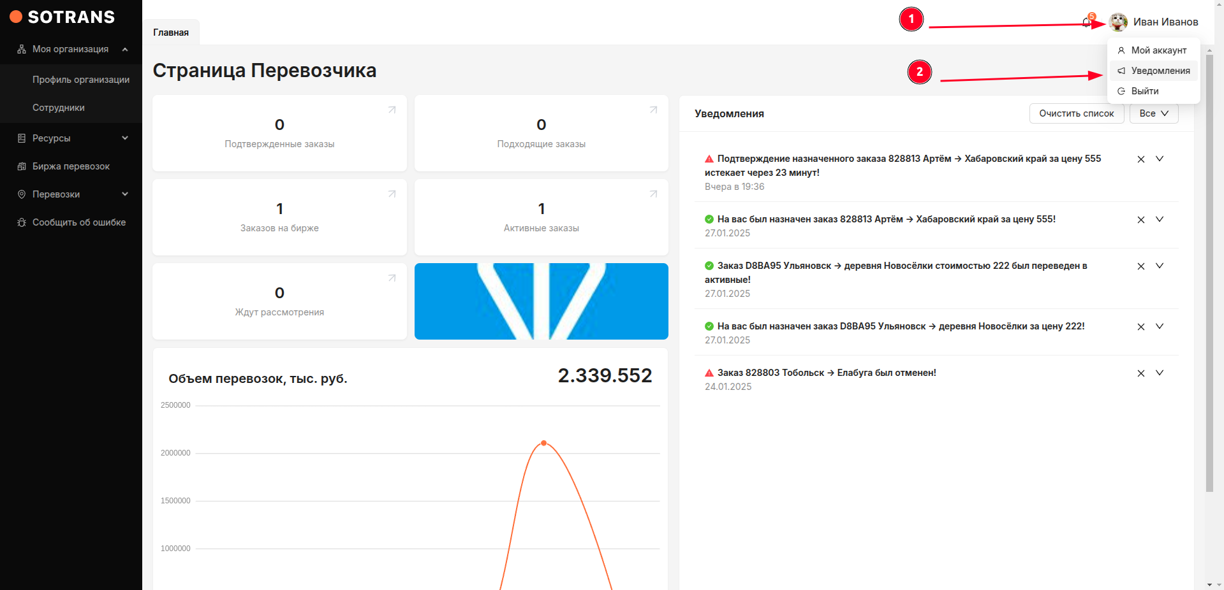This screenshot has height=590, width=1224.
Task: Switch to the Главная tab
Action: (x=171, y=32)
